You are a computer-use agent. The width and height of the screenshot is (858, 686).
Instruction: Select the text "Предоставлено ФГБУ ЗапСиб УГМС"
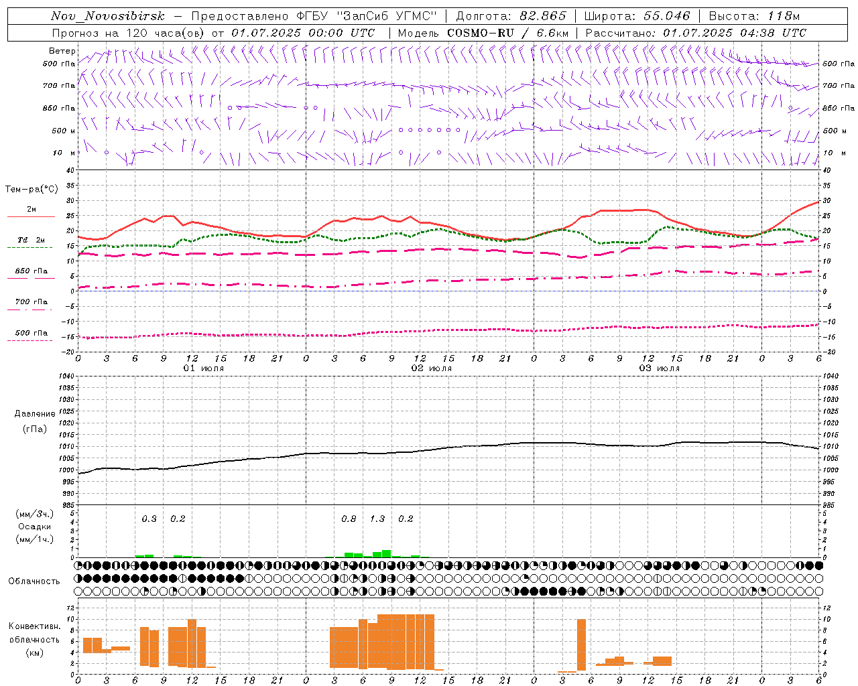[x=314, y=16]
